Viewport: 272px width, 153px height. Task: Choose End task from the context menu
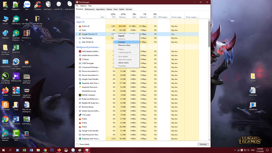122,42
